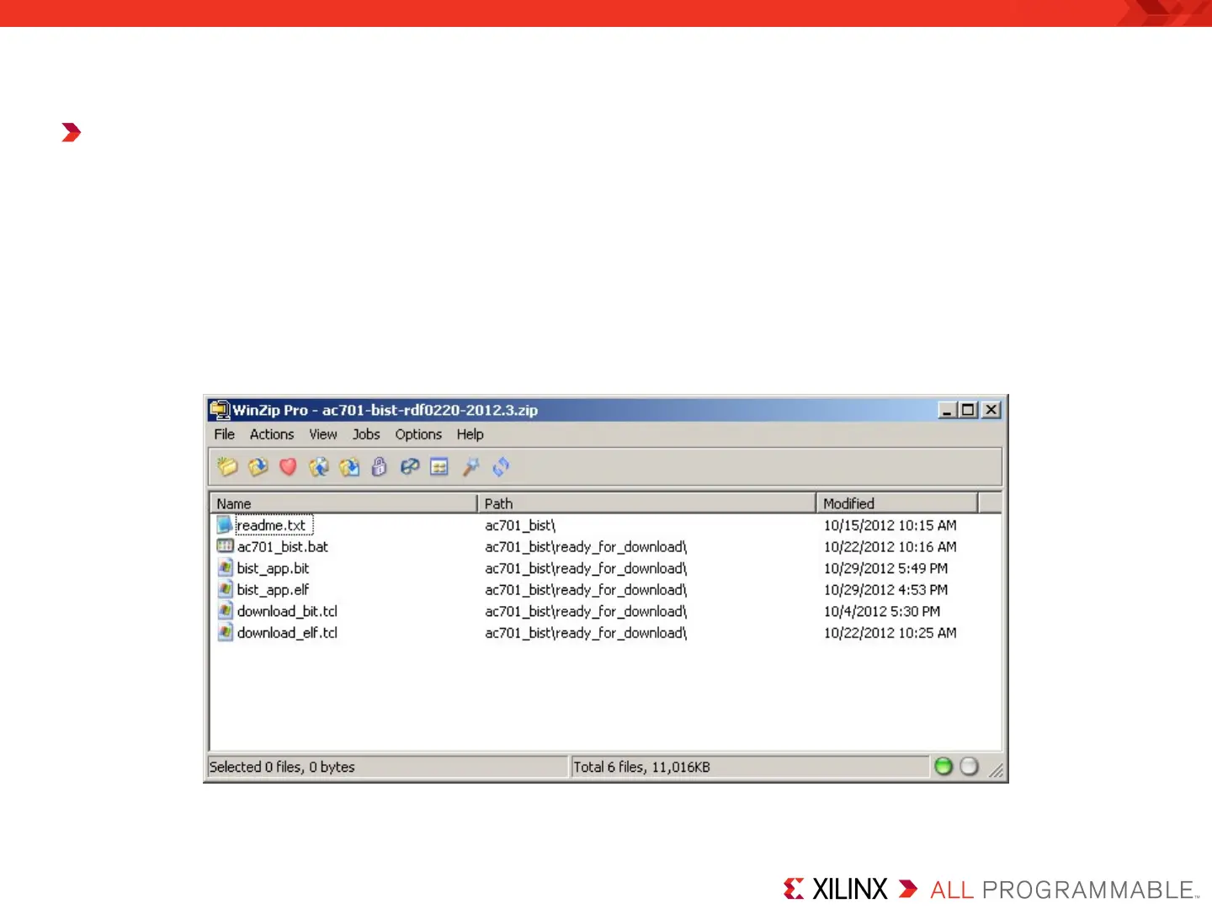Click the ac701_bist.bat file icon
The width and height of the screenshot is (1212, 909).
pyautogui.click(x=225, y=546)
